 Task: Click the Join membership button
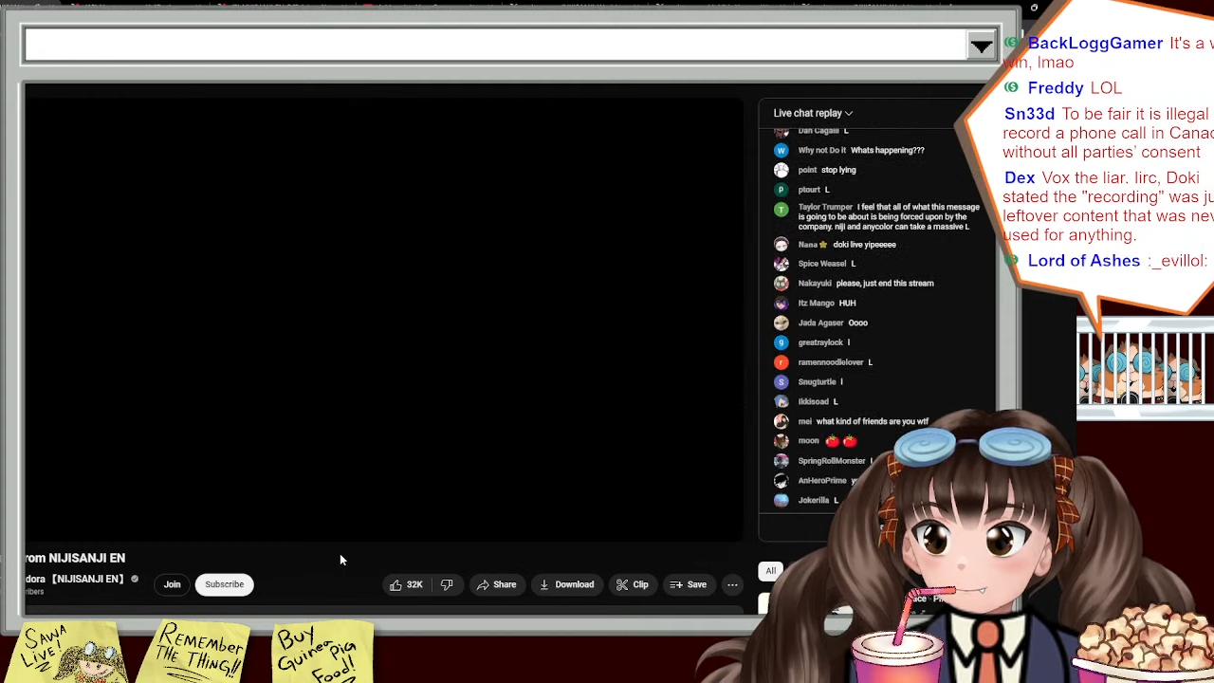coord(172,584)
